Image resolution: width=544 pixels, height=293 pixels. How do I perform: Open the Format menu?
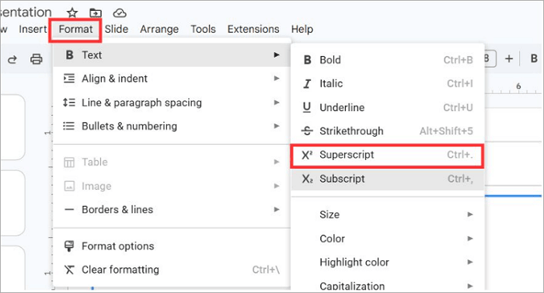click(75, 30)
